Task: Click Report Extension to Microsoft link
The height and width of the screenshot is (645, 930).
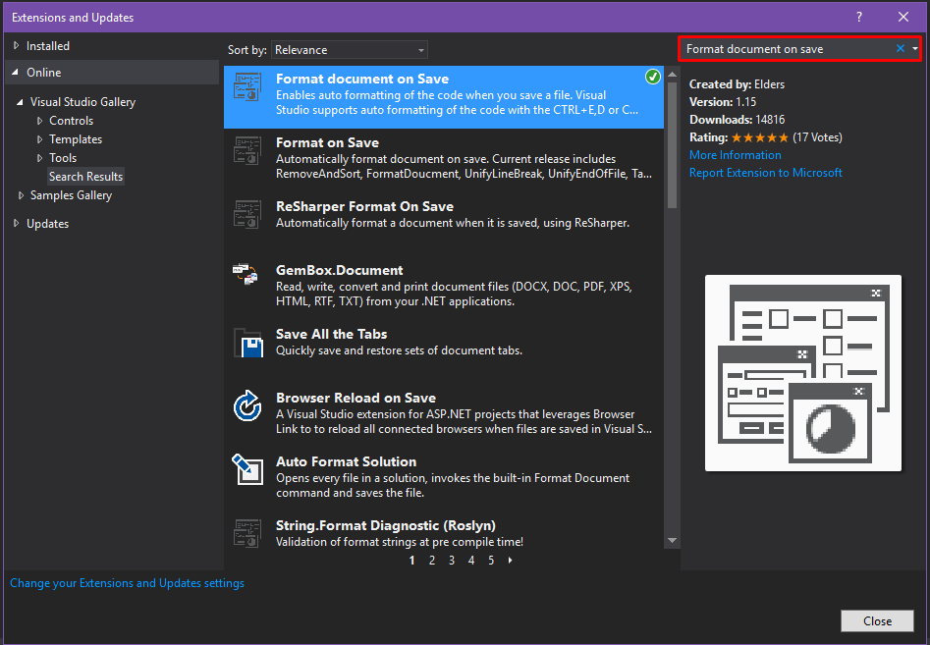Action: click(766, 173)
